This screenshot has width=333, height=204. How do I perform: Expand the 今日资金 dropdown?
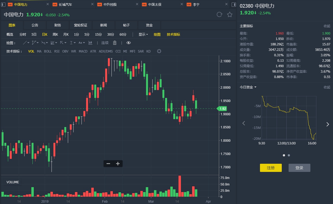pos(248,87)
